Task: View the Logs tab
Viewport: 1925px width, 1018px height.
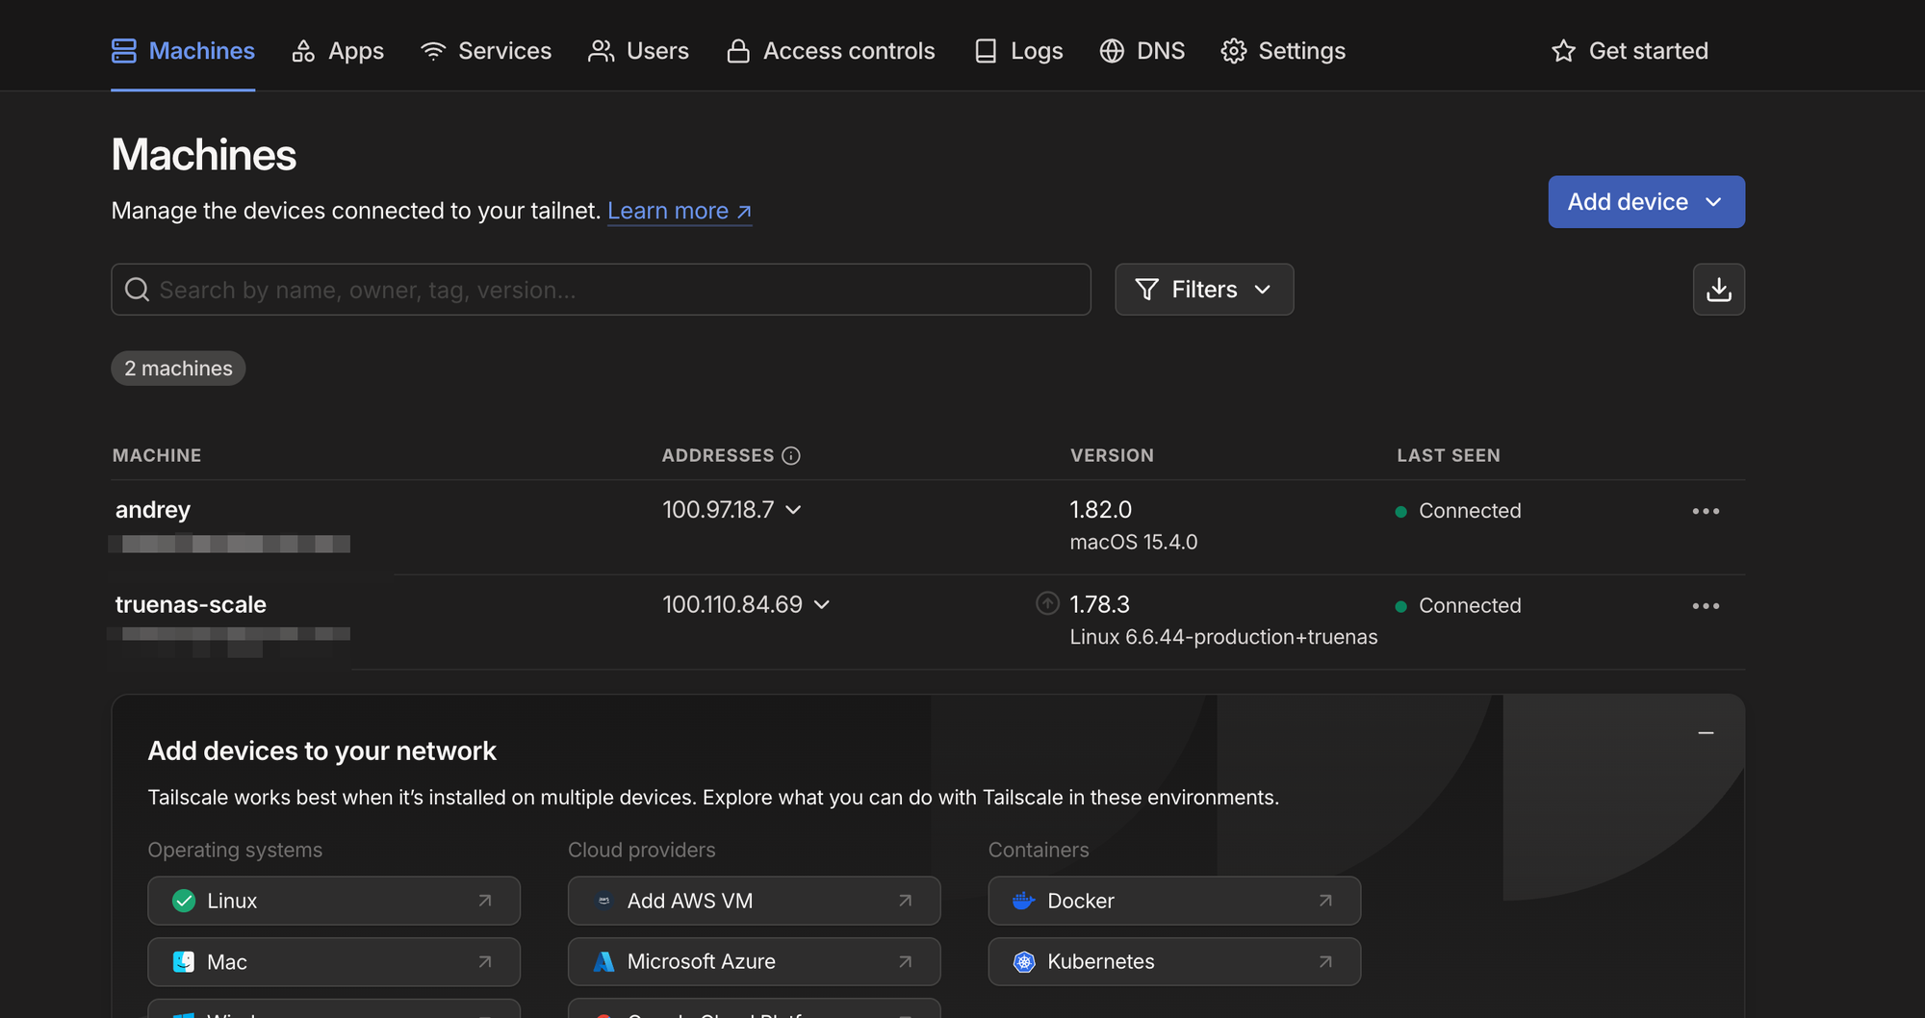Action: (x=1018, y=51)
